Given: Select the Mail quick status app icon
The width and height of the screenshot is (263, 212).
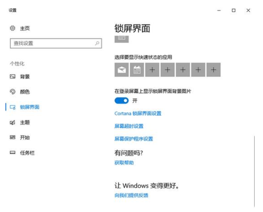Looking at the screenshot, I should [122, 70].
